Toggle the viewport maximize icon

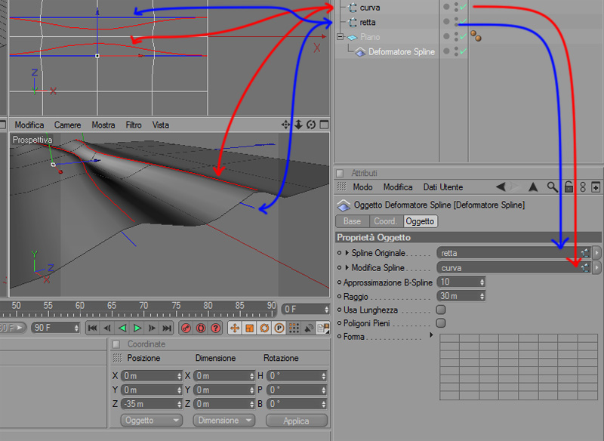[x=325, y=125]
